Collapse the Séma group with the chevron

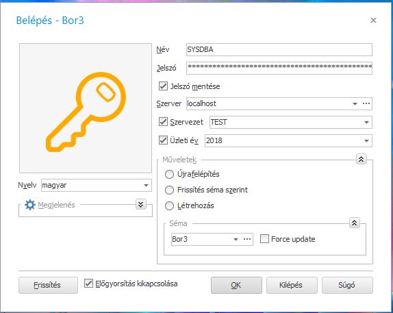click(x=355, y=223)
